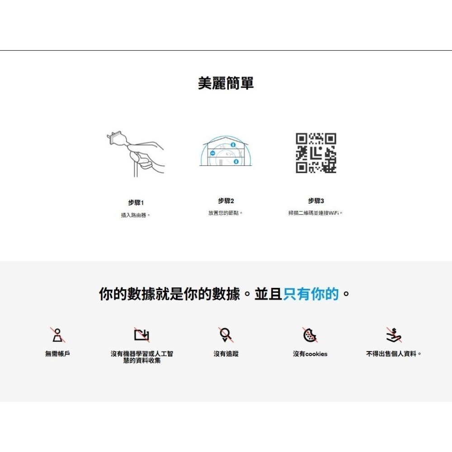
Task: Click the crossed-out person account icon
Action: pos(57,335)
